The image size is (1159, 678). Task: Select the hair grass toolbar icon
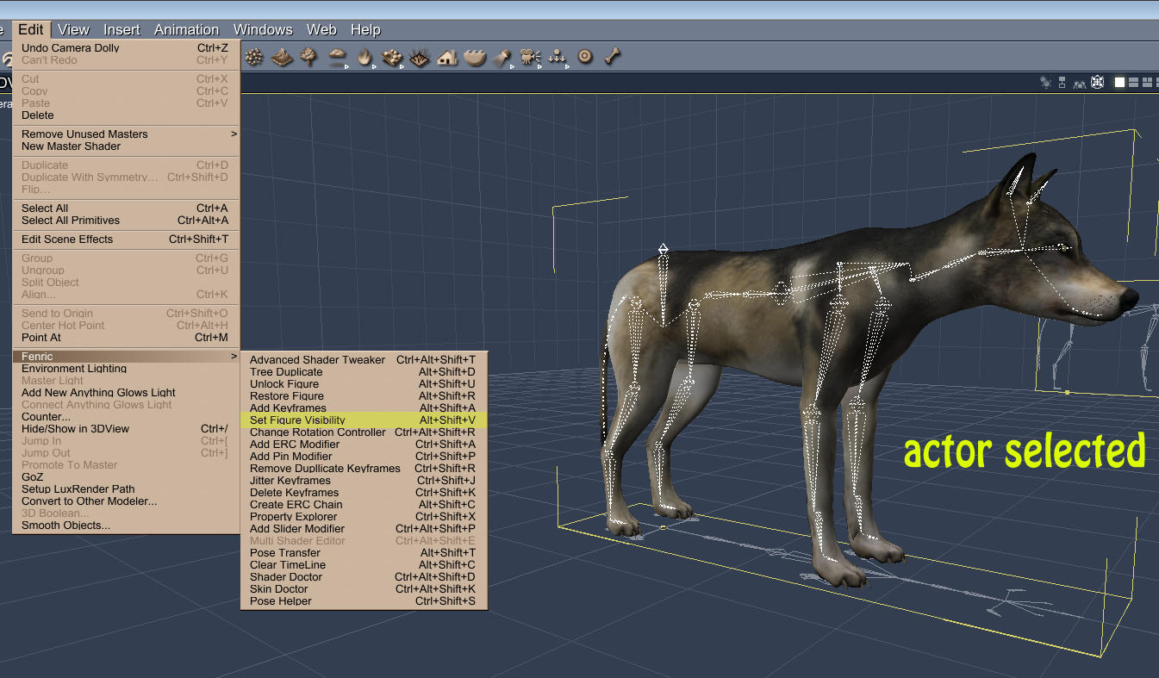(x=420, y=58)
